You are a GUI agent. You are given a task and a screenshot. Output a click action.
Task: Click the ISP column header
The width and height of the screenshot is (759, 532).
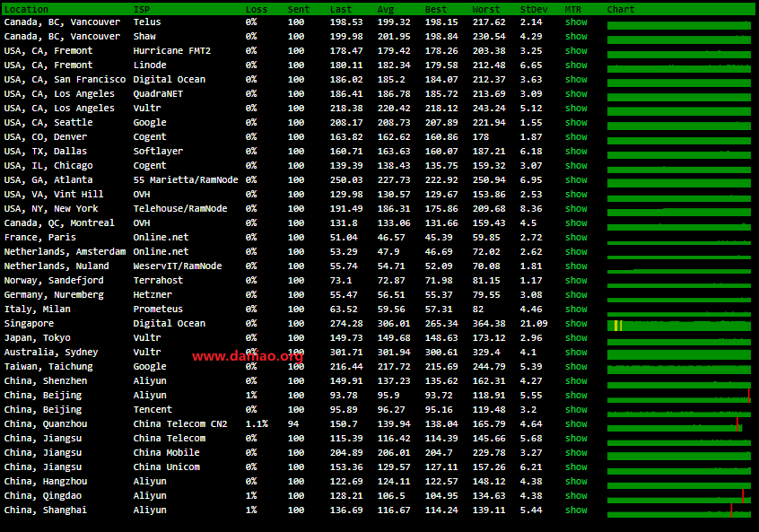142,9
